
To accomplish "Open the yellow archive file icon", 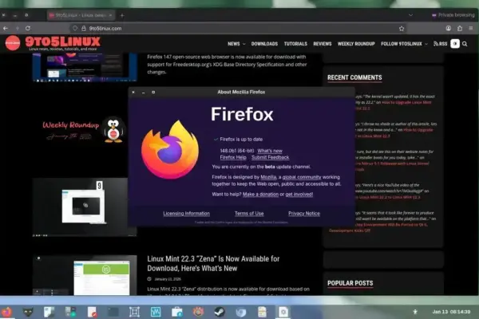I will click(x=262, y=312).
